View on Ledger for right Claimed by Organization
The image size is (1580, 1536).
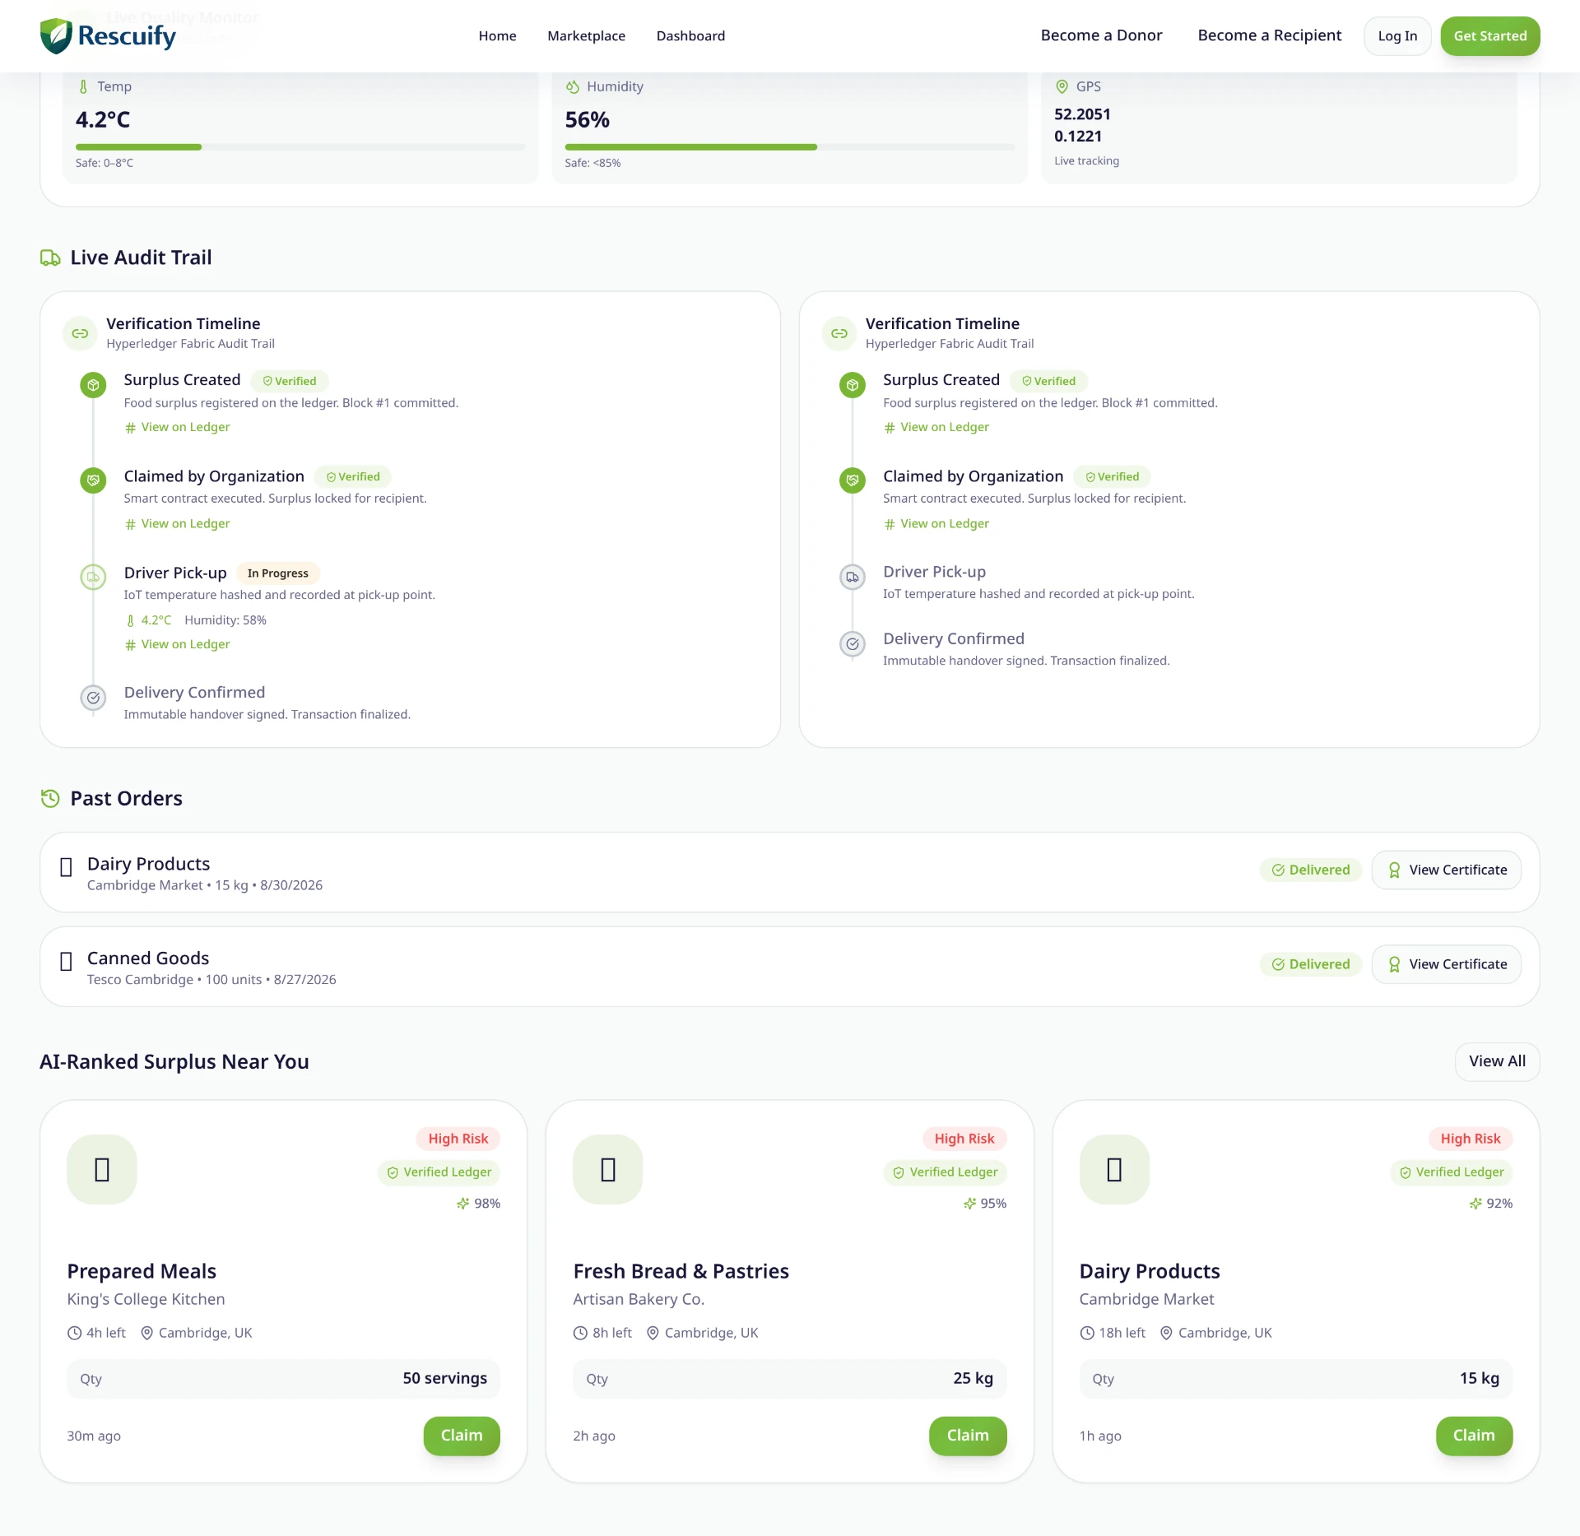point(936,523)
